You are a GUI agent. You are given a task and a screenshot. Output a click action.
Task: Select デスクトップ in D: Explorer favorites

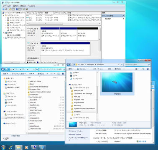tap(10, 85)
